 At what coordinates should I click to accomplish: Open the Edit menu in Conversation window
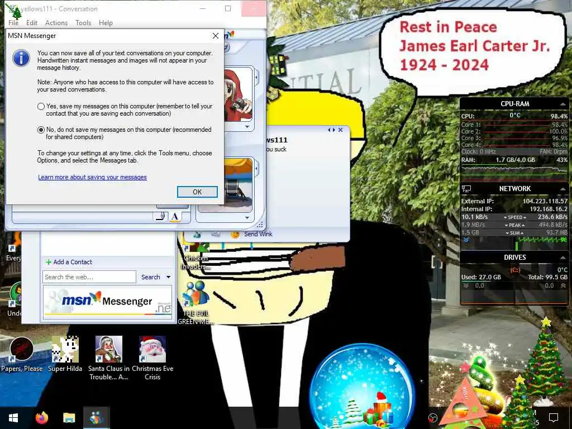(x=32, y=22)
